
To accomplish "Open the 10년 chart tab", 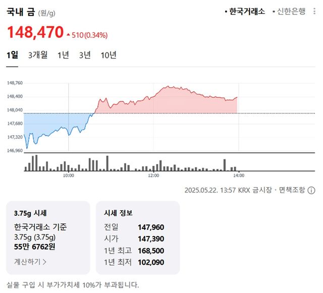I will click(109, 55).
